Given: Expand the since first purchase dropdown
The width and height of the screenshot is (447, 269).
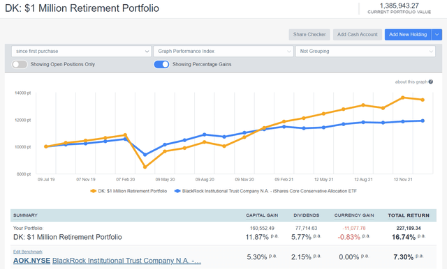Looking at the screenshot, I should [x=81, y=52].
